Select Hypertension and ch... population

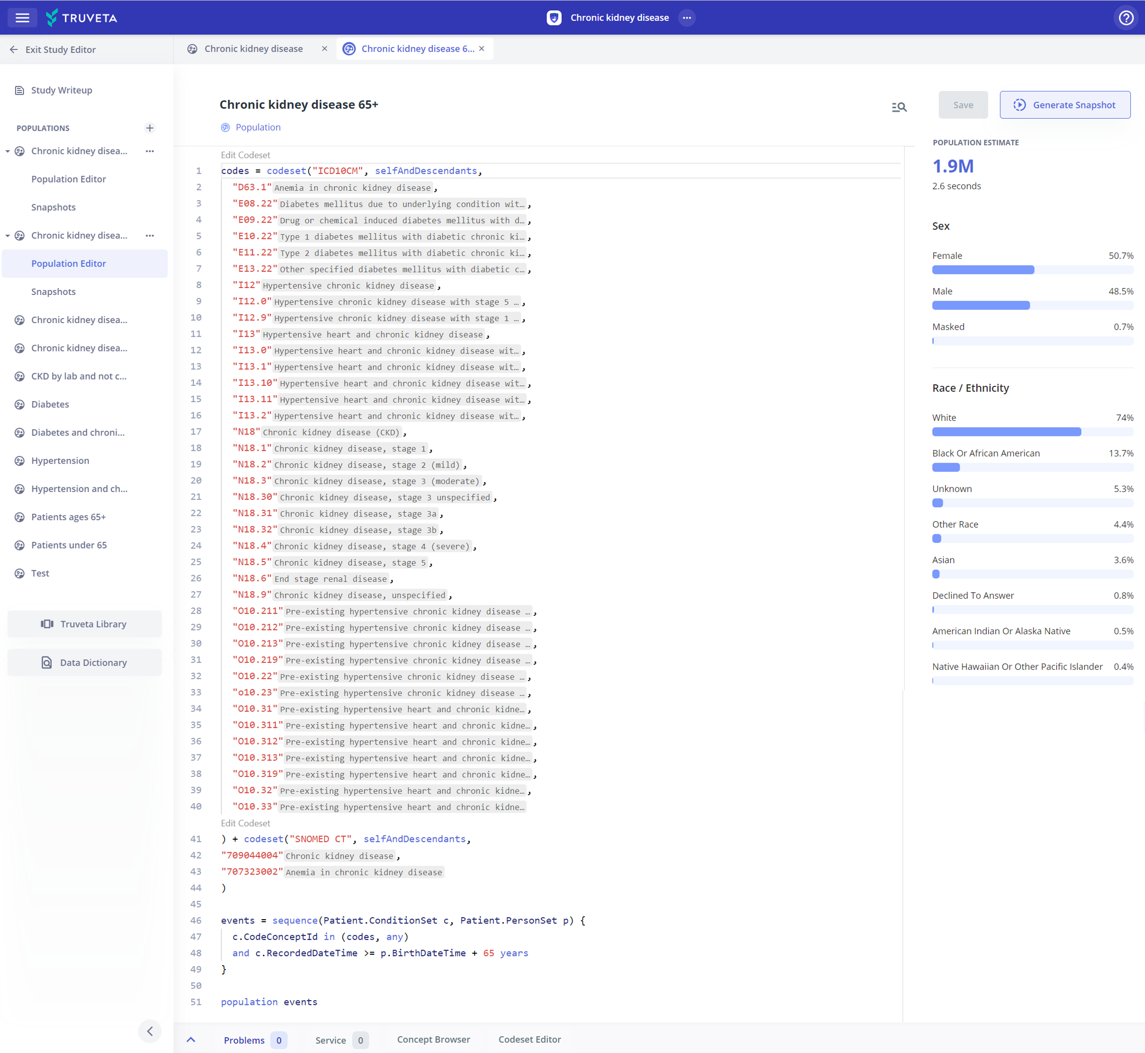tap(79, 489)
